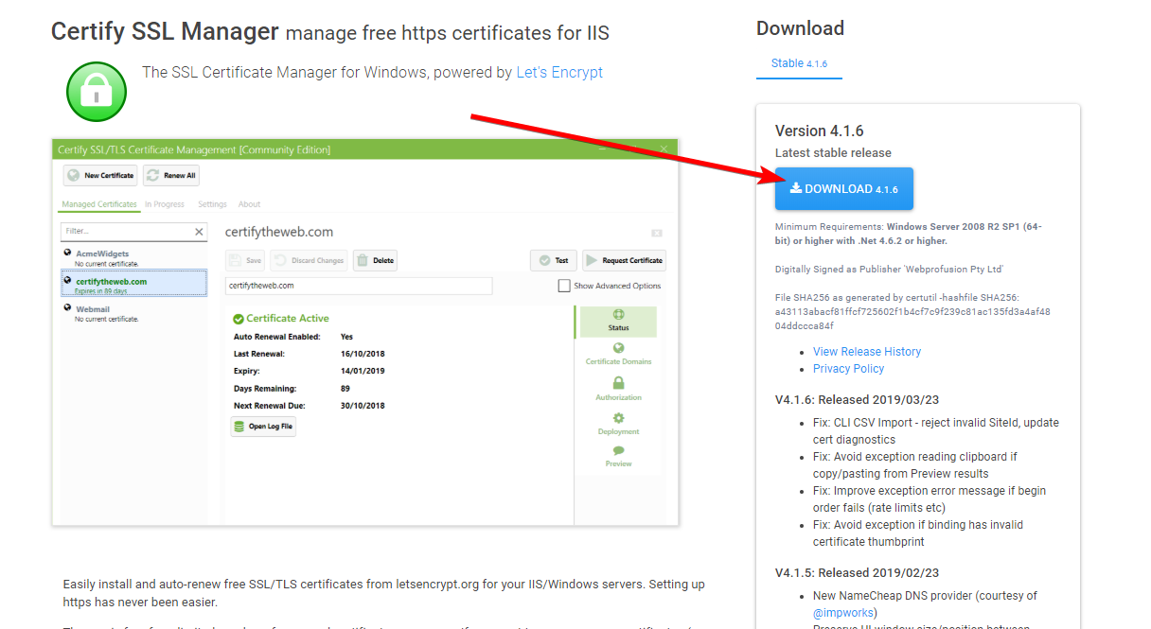
Task: Open the Settings tab
Action: [211, 203]
